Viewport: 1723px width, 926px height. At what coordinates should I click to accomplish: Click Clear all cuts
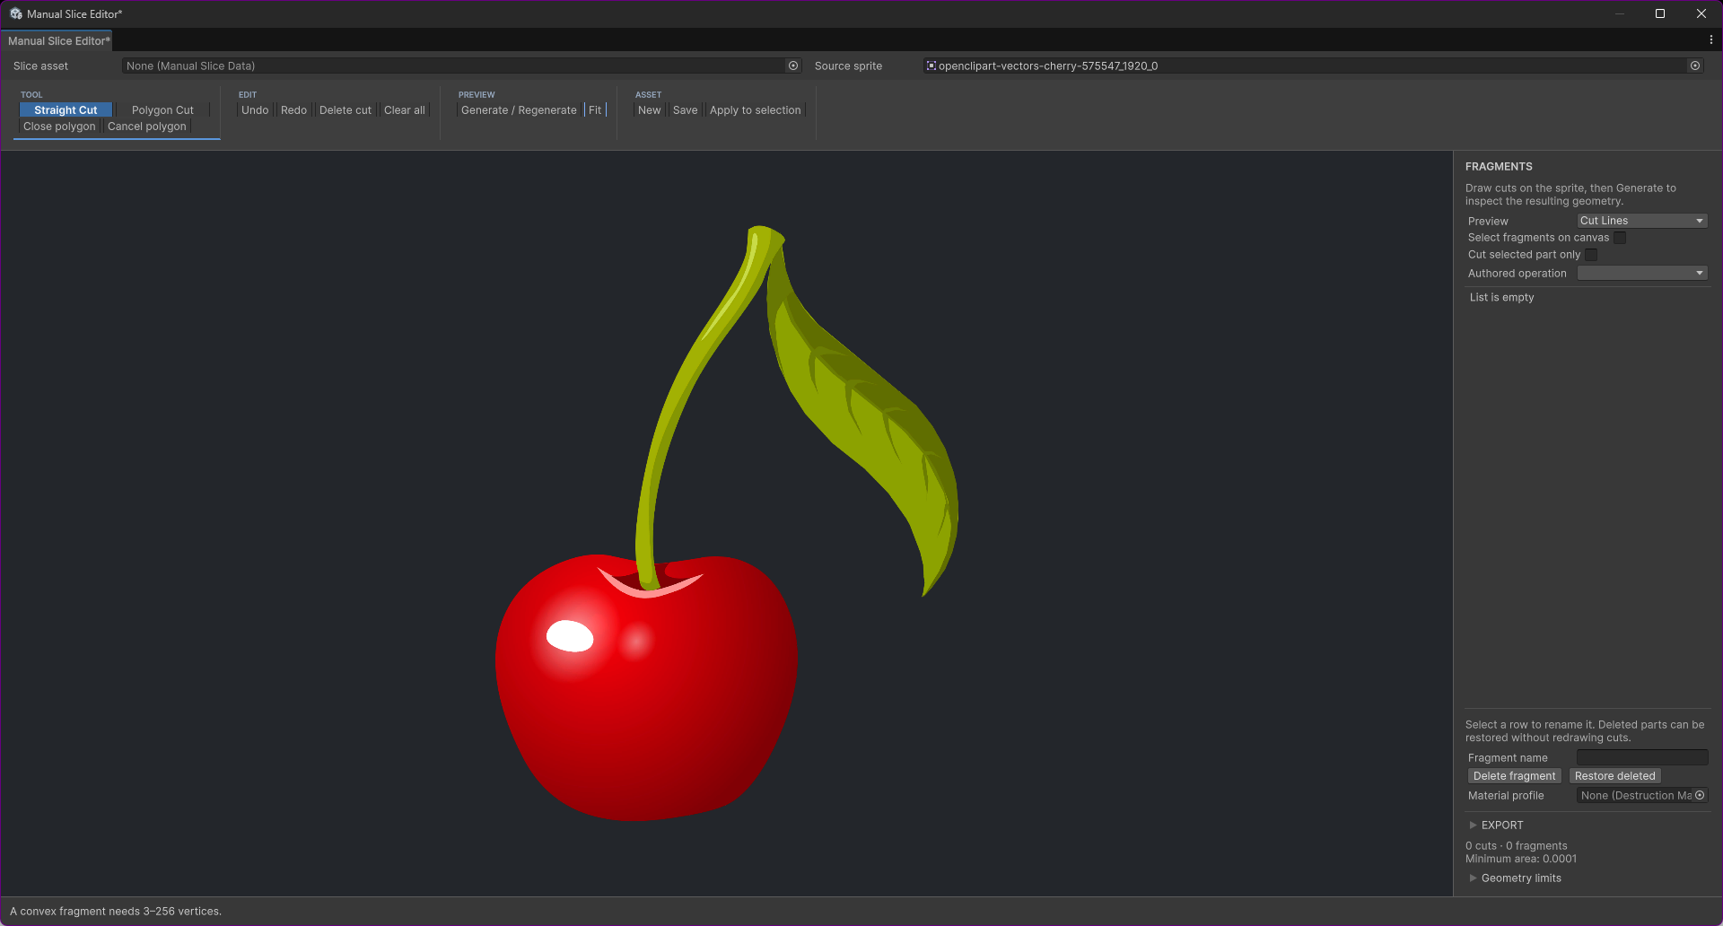point(405,109)
